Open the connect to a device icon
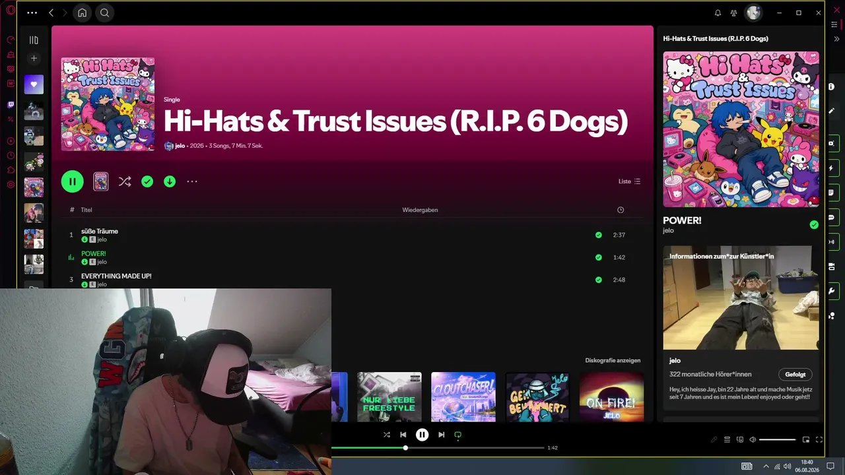845x475 pixels. (740, 439)
